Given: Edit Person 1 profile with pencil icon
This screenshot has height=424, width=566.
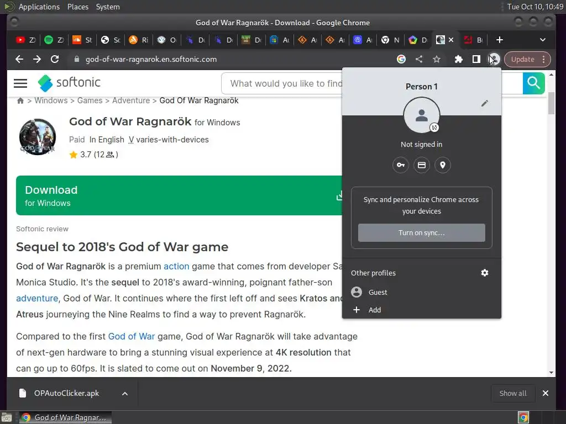Looking at the screenshot, I should [x=484, y=103].
